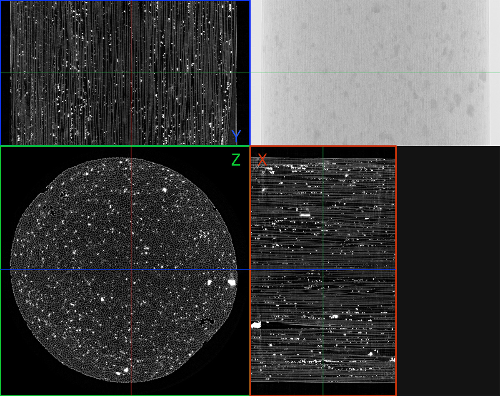Click crosshair intersection in the Y view
The image size is (500, 396).
pyautogui.click(x=131, y=73)
